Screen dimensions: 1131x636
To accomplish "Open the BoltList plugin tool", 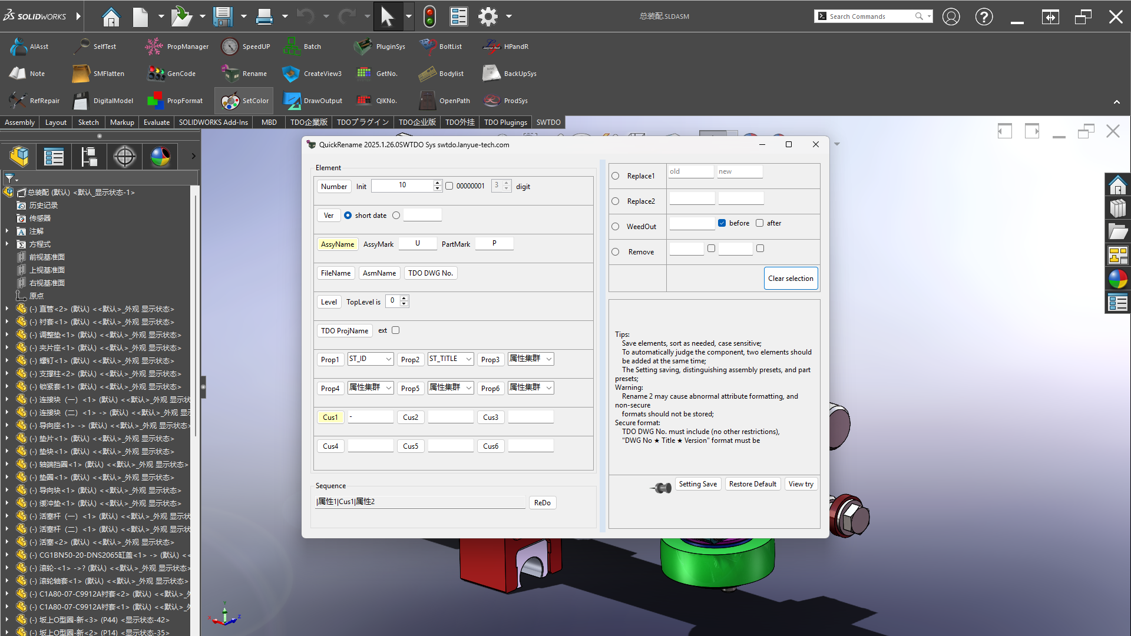I will click(x=428, y=47).
